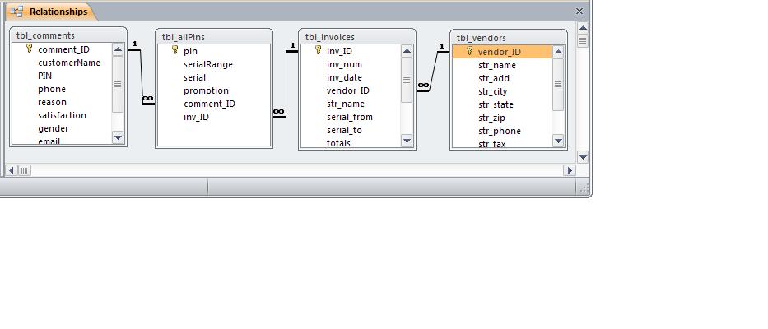Click tbl_invoices scrollbar thumb
This screenshot has height=329, width=768.
pyautogui.click(x=407, y=81)
